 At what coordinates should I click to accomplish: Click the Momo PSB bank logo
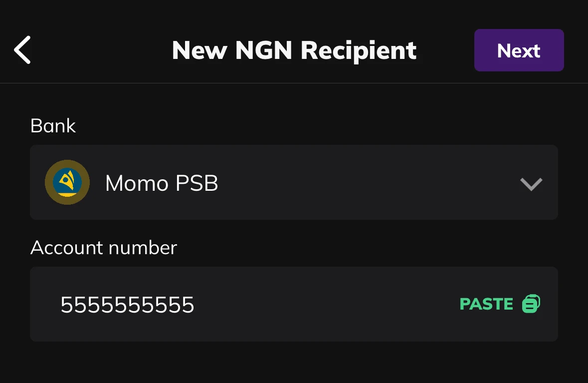tap(67, 182)
